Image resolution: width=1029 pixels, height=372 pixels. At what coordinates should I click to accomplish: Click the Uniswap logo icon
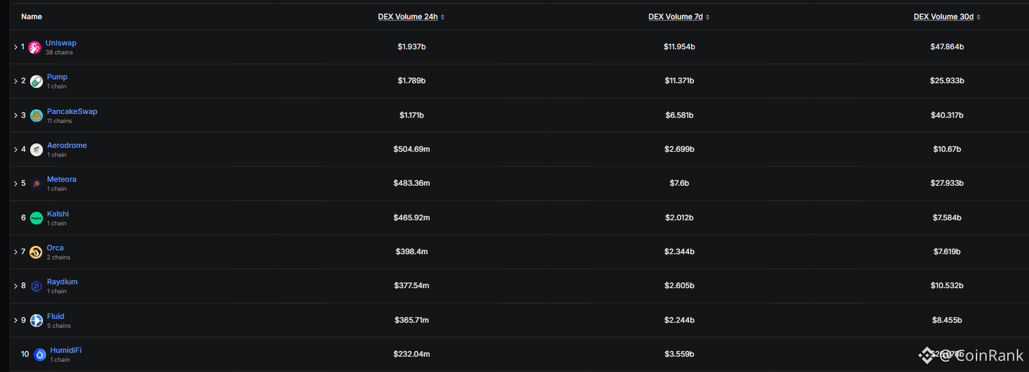[35, 47]
